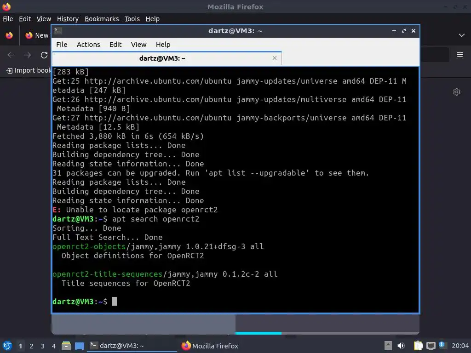Open the terminal Edit menu
The height and width of the screenshot is (353, 471).
point(115,45)
